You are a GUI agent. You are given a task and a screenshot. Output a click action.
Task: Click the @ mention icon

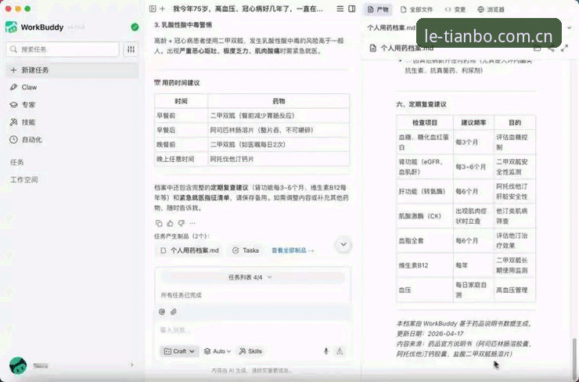pyautogui.click(x=162, y=312)
